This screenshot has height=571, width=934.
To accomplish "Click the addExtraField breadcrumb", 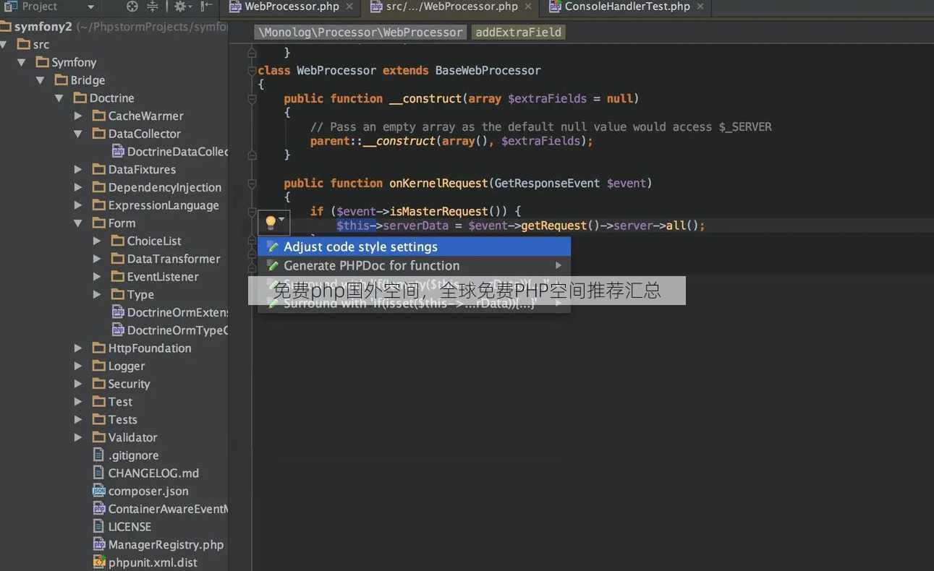I will click(x=518, y=33).
